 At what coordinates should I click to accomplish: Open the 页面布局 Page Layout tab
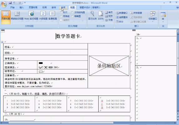tap(33, 7)
